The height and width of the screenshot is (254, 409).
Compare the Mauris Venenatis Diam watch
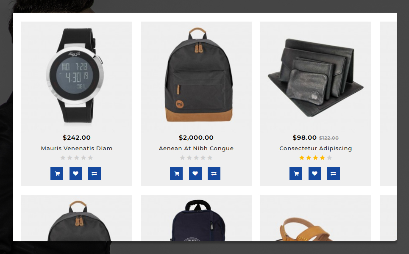[95, 174]
